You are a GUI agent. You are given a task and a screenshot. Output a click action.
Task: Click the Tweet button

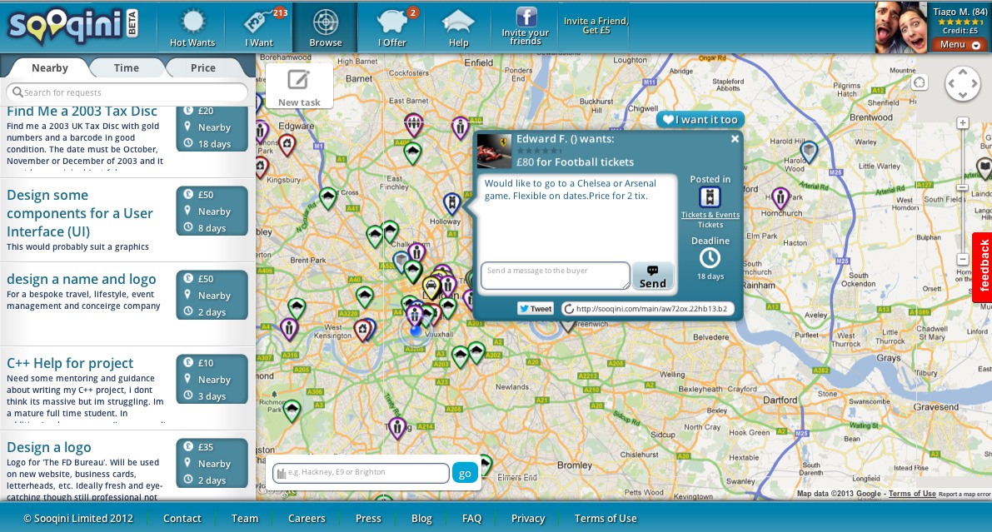536,309
